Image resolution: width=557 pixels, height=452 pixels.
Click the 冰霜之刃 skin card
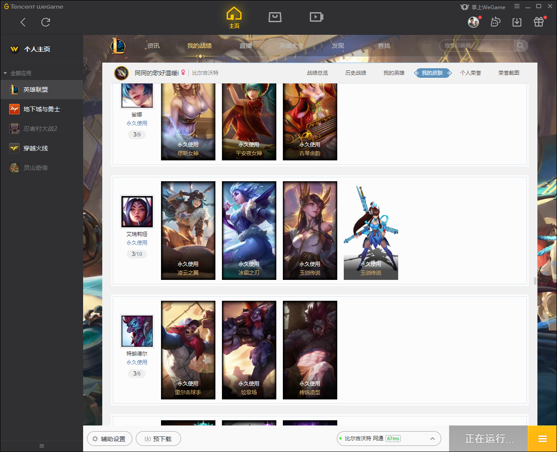[249, 230]
